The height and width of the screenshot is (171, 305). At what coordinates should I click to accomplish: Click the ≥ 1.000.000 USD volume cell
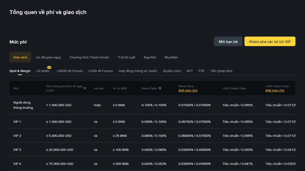pos(59,122)
